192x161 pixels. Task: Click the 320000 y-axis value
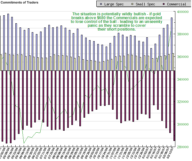[182, 102]
